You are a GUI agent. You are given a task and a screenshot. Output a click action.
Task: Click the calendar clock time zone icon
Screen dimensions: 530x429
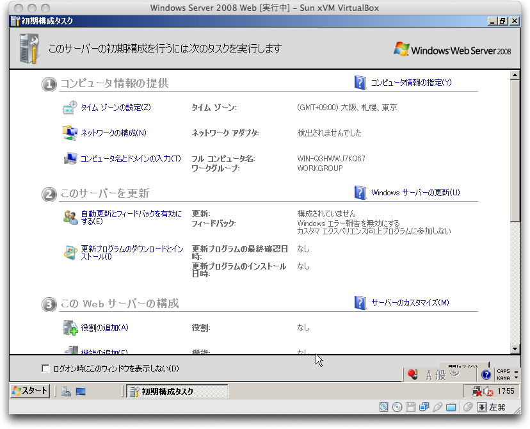(x=70, y=108)
